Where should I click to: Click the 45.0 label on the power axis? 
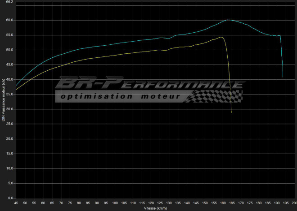coord(10,65)
